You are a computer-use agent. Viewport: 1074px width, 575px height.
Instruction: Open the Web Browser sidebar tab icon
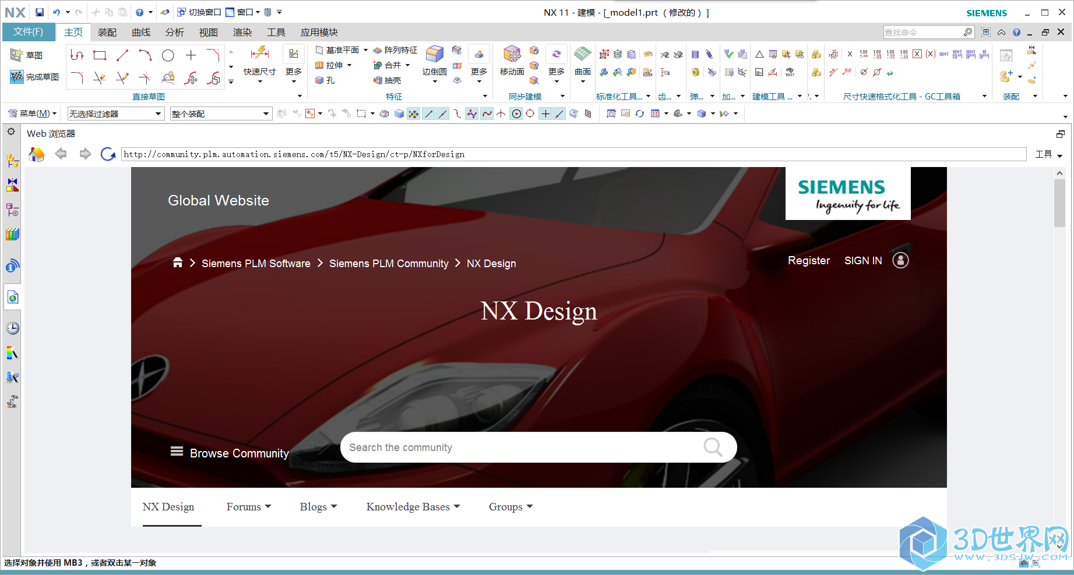coord(13,297)
